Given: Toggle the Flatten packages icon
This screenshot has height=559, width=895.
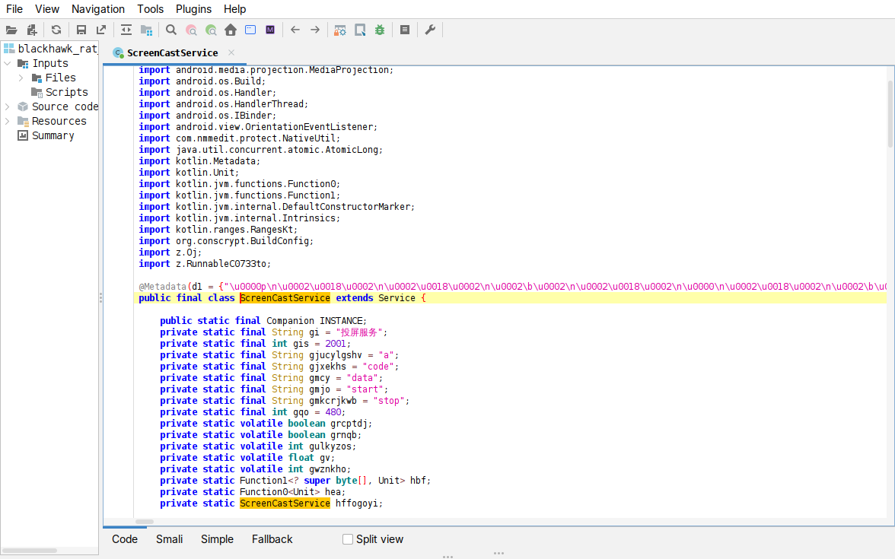Looking at the screenshot, I should (147, 30).
